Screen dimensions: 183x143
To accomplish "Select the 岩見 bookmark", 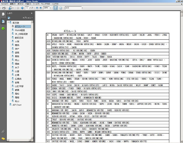I will (17, 82).
